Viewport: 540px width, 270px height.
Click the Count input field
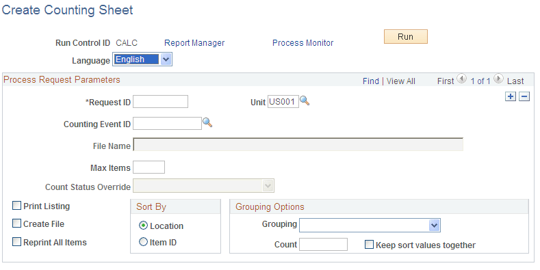(323, 245)
